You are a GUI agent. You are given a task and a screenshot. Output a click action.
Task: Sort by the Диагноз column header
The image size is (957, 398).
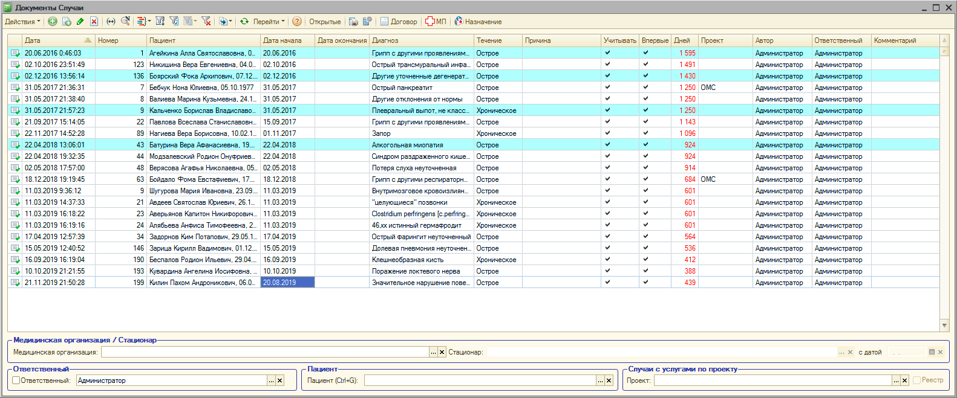point(420,40)
